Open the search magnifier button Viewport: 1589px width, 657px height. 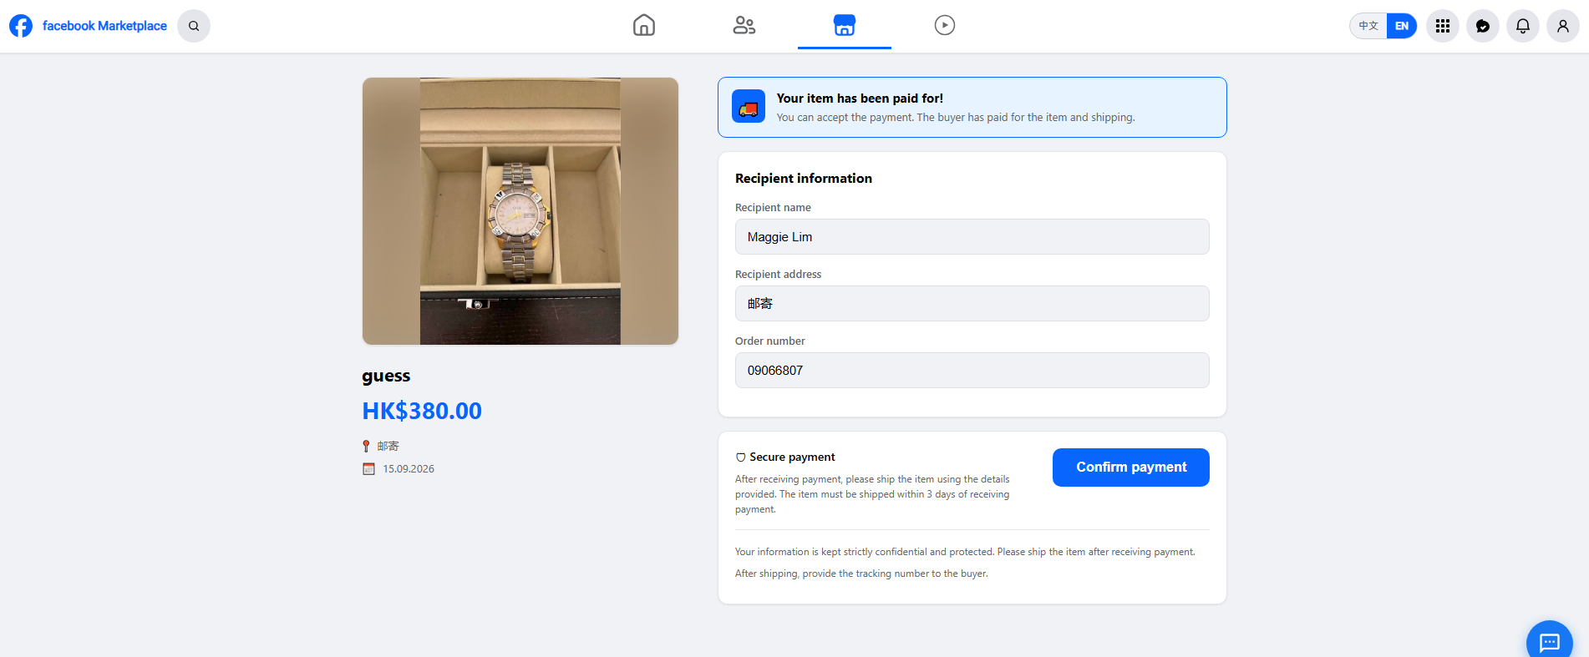click(x=194, y=26)
